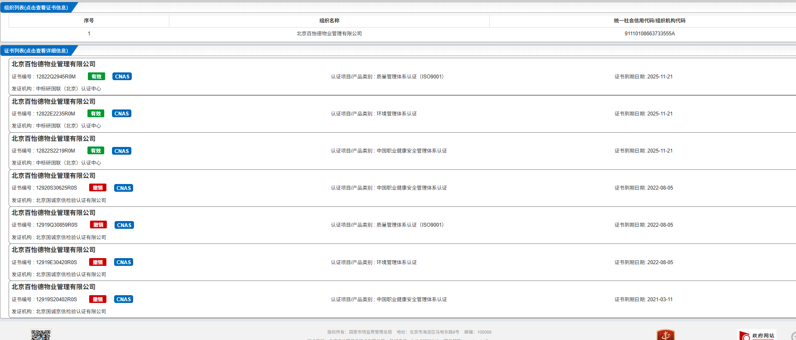The width and height of the screenshot is (796, 340).
Task: Click the red 撤销 badge for 12919S20402R0S
Action: pos(98,299)
